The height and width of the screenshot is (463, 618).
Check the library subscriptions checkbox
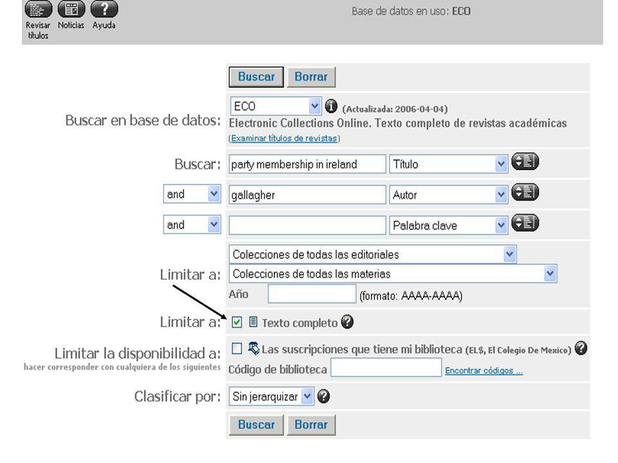(237, 349)
